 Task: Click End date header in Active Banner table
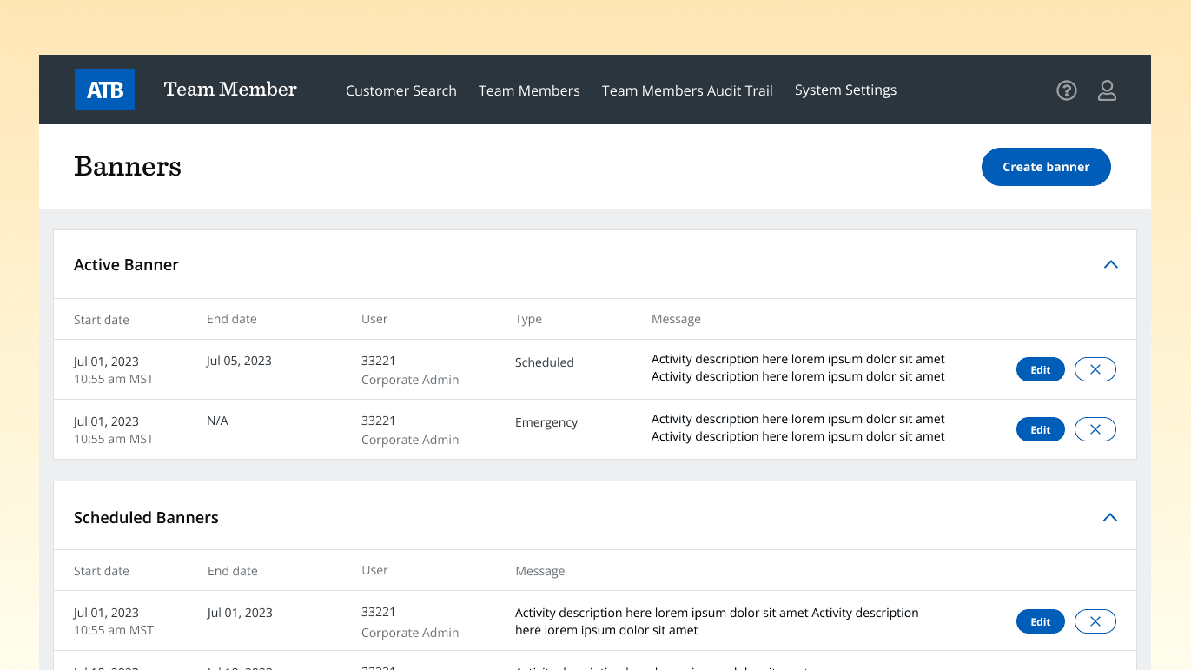tap(232, 319)
